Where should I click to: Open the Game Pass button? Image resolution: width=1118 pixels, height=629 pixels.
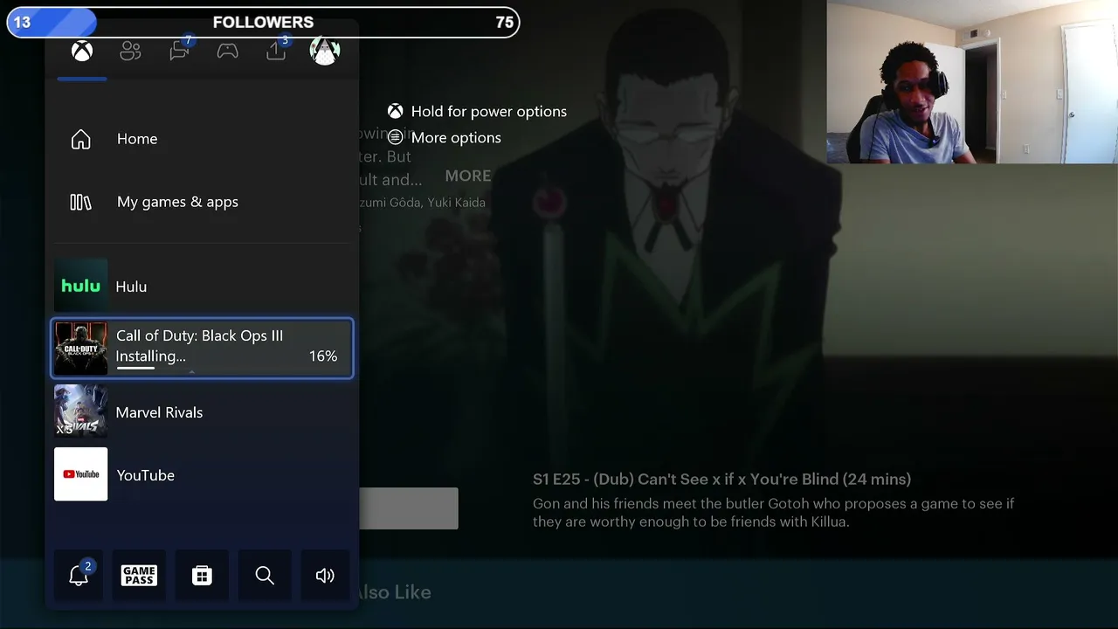click(x=139, y=575)
